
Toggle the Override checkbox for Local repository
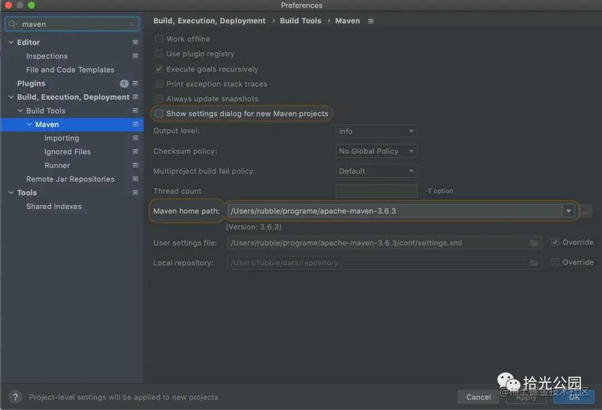(x=555, y=262)
